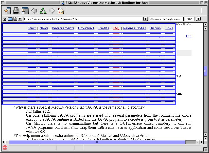
Task: Click vertical scrollbar up arrow at top
Action: 205,24
